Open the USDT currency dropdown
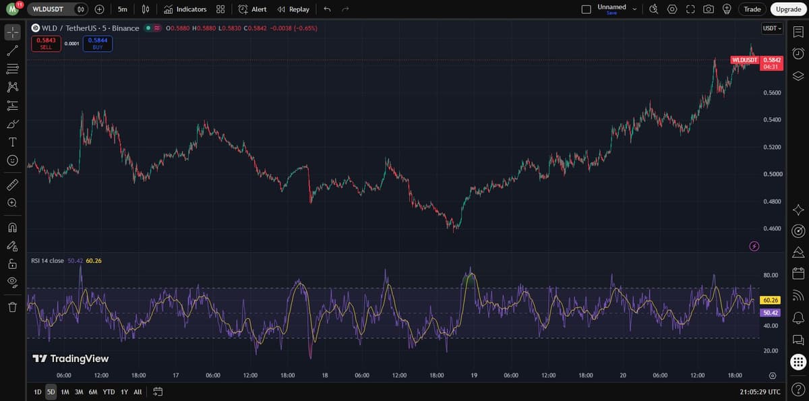 coord(772,28)
